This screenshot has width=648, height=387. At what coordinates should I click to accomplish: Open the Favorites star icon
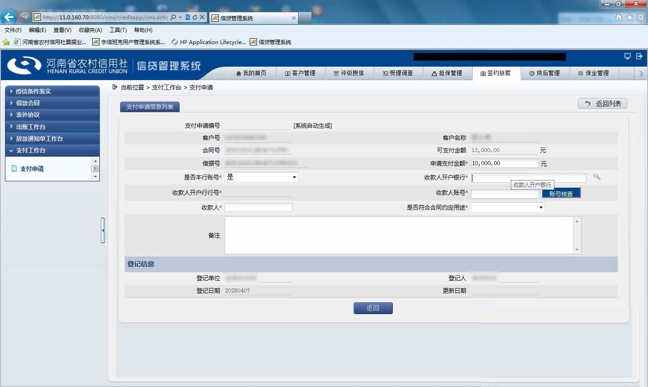tap(630, 17)
